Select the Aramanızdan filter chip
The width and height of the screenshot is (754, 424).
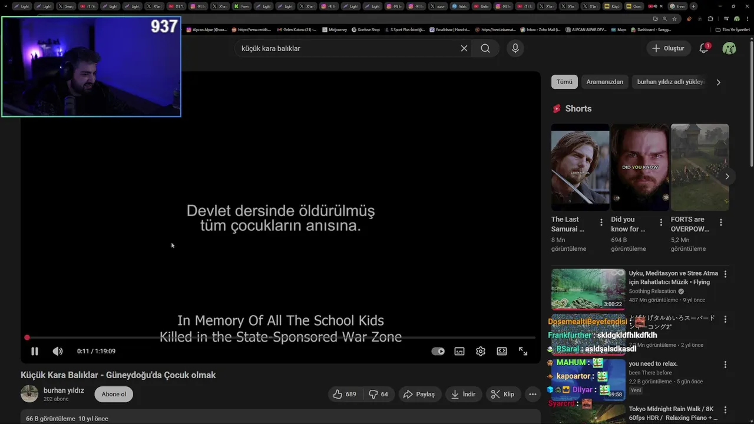click(x=604, y=82)
